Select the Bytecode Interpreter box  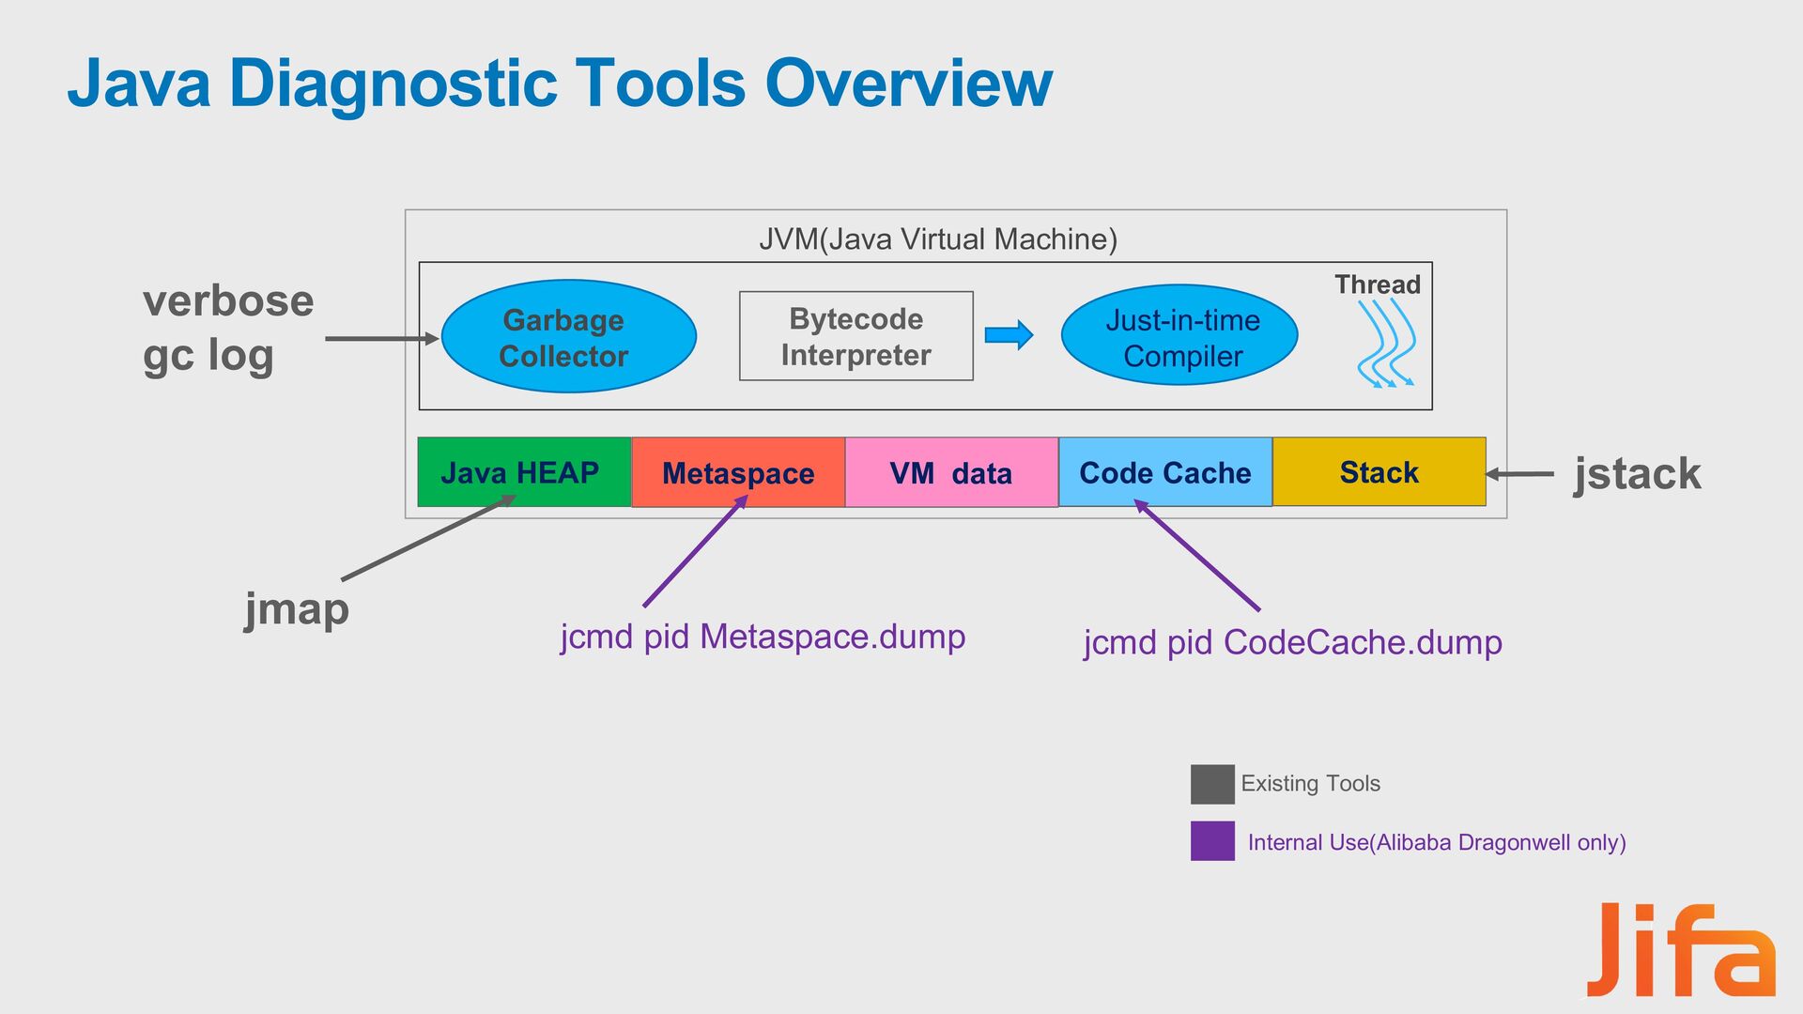click(x=855, y=336)
